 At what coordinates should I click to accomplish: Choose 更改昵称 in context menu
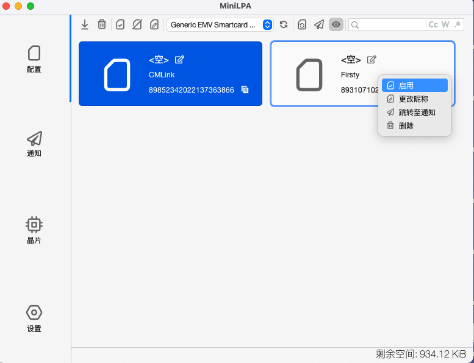(415, 99)
